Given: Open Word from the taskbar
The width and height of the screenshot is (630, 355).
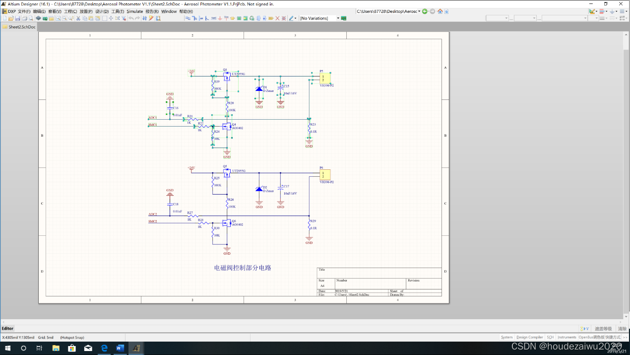Looking at the screenshot, I should point(120,348).
